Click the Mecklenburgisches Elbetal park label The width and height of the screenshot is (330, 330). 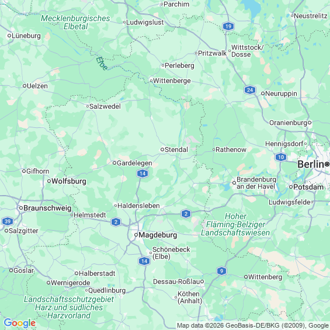coord(75,22)
